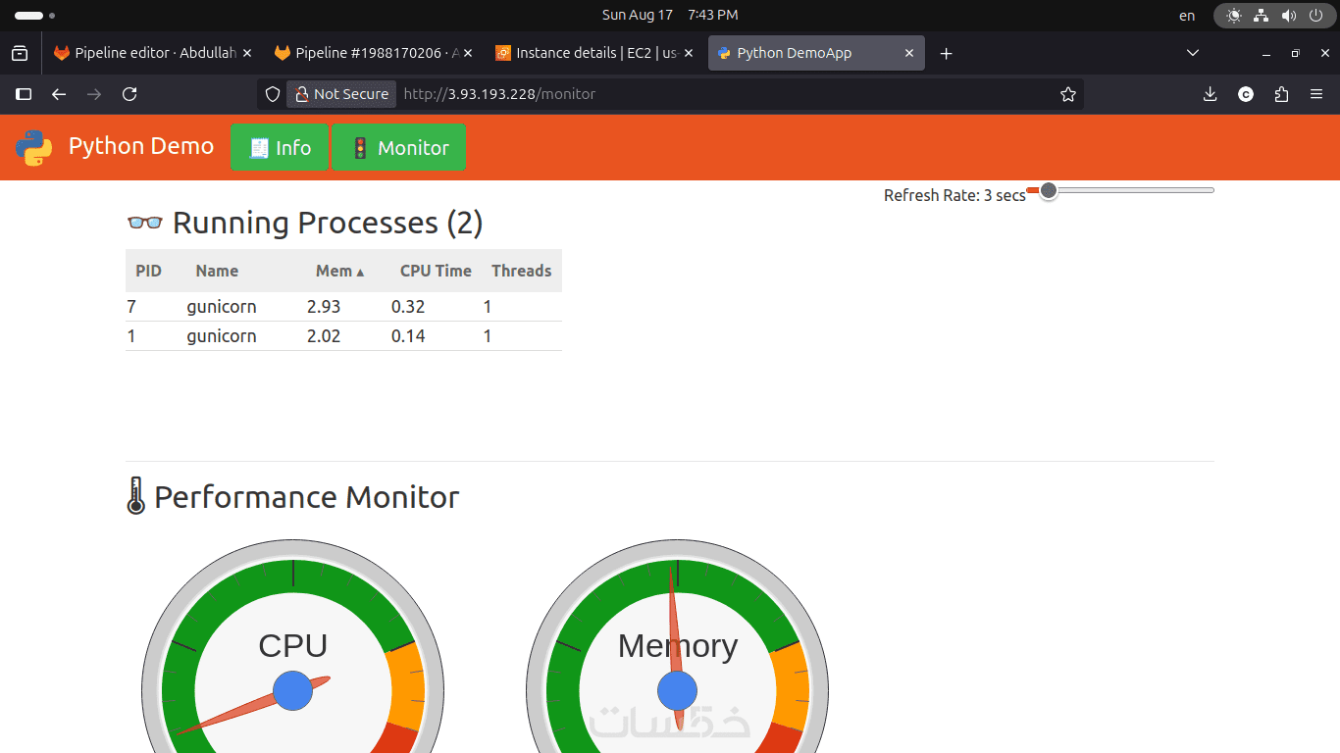The image size is (1340, 753).
Task: Click the Python logo in the header
Action: (33, 147)
